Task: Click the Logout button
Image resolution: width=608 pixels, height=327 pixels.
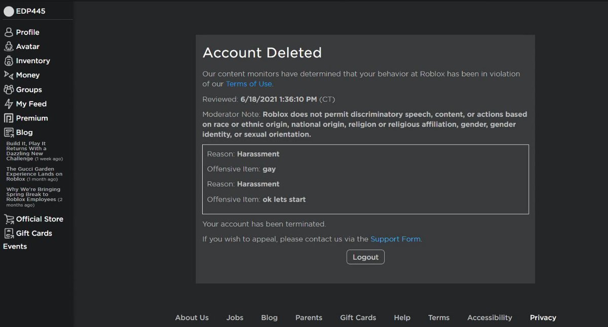Action: pyautogui.click(x=365, y=257)
